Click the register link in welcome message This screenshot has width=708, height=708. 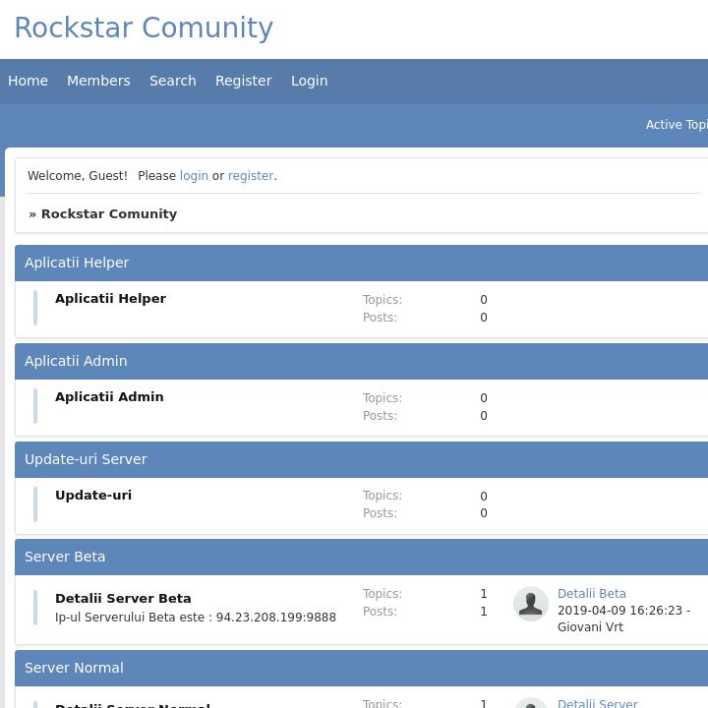[251, 176]
